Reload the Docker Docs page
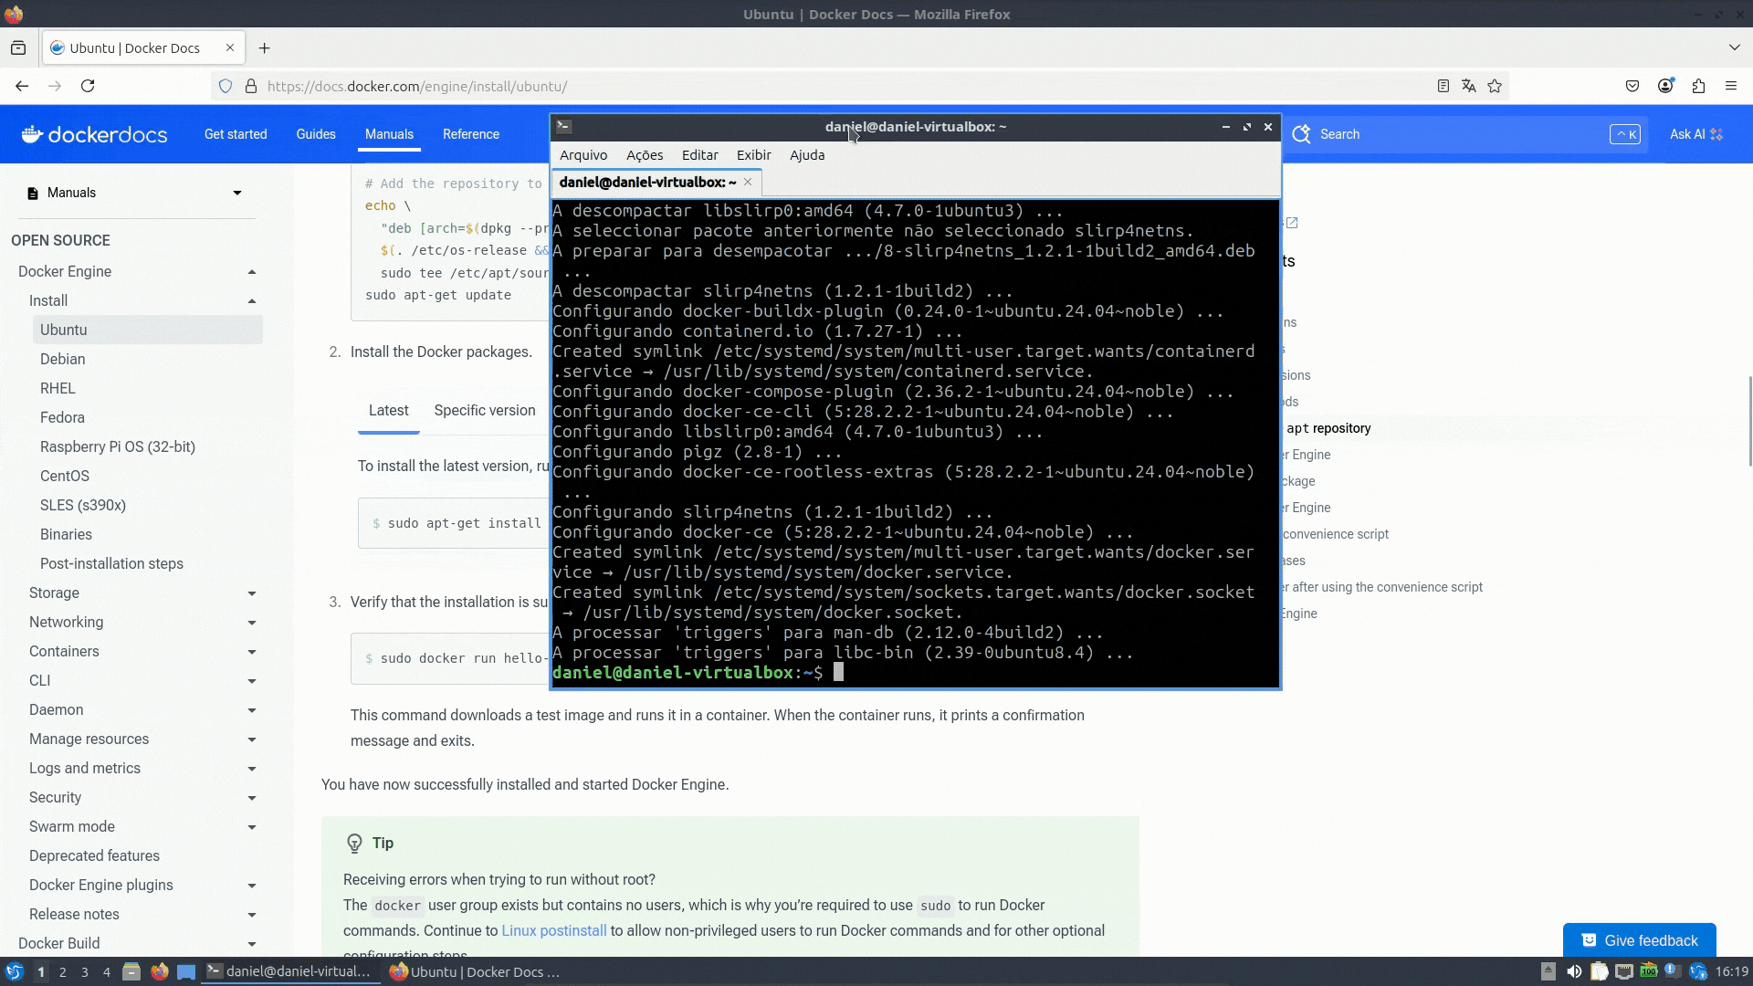 (x=88, y=86)
